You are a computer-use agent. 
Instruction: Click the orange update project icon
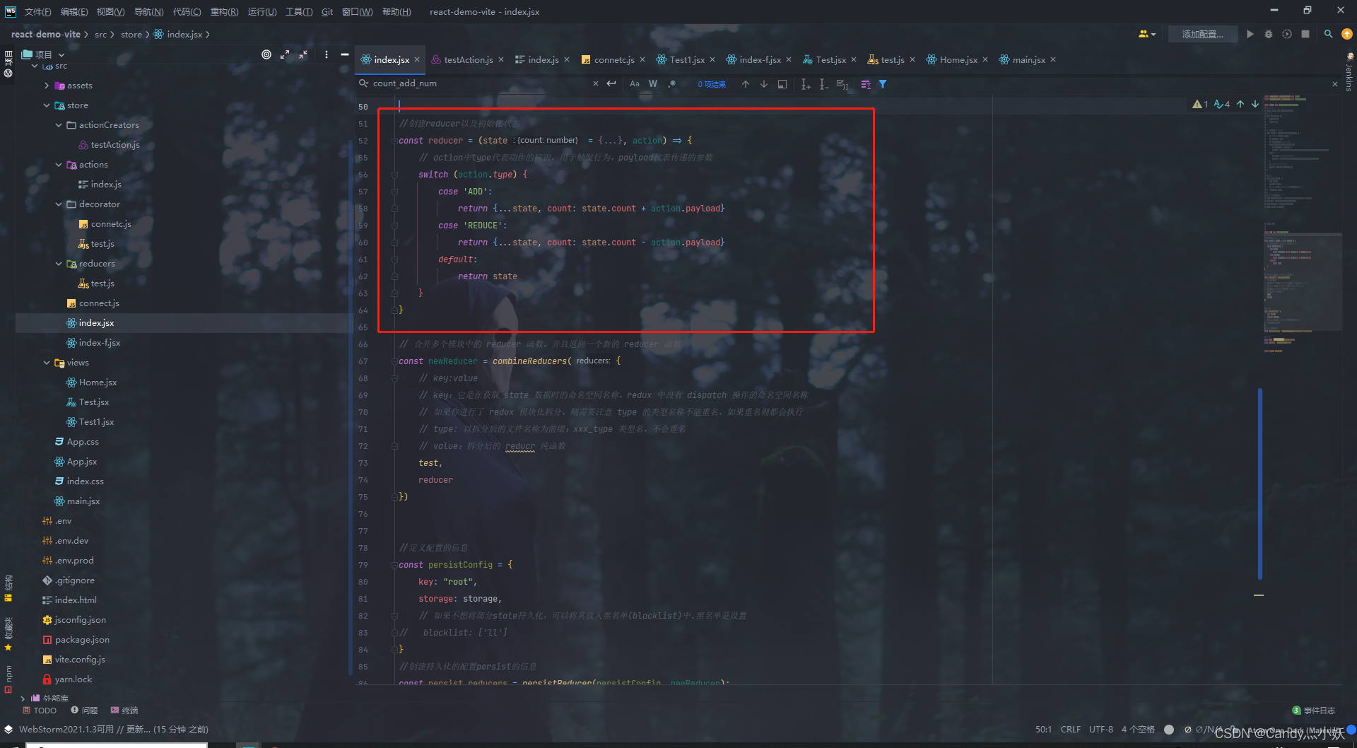coord(1347,33)
